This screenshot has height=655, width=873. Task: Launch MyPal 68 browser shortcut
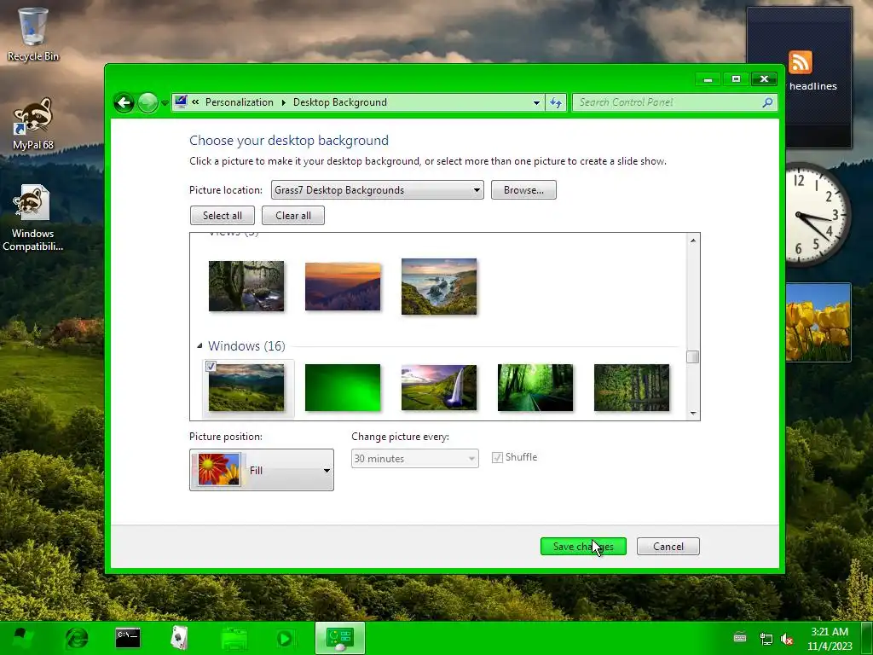click(x=33, y=124)
